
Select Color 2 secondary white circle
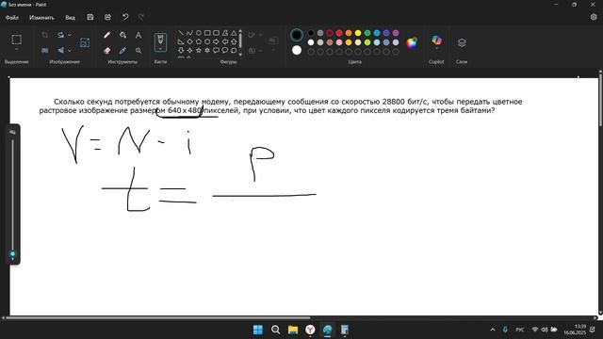pos(297,50)
